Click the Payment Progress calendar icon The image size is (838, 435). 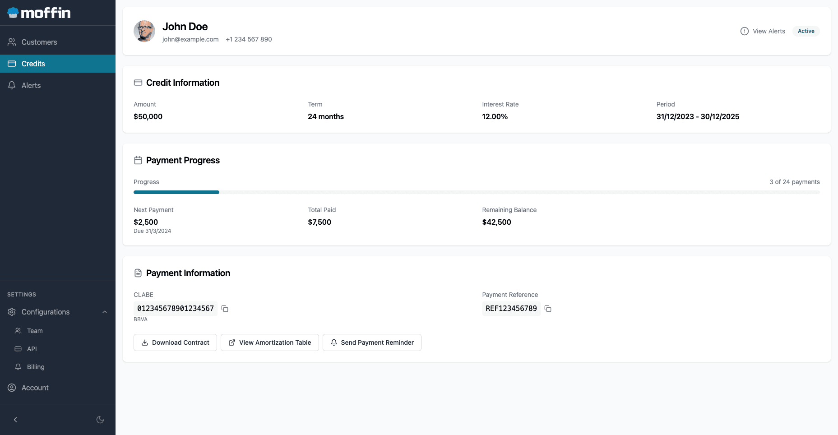pos(138,160)
